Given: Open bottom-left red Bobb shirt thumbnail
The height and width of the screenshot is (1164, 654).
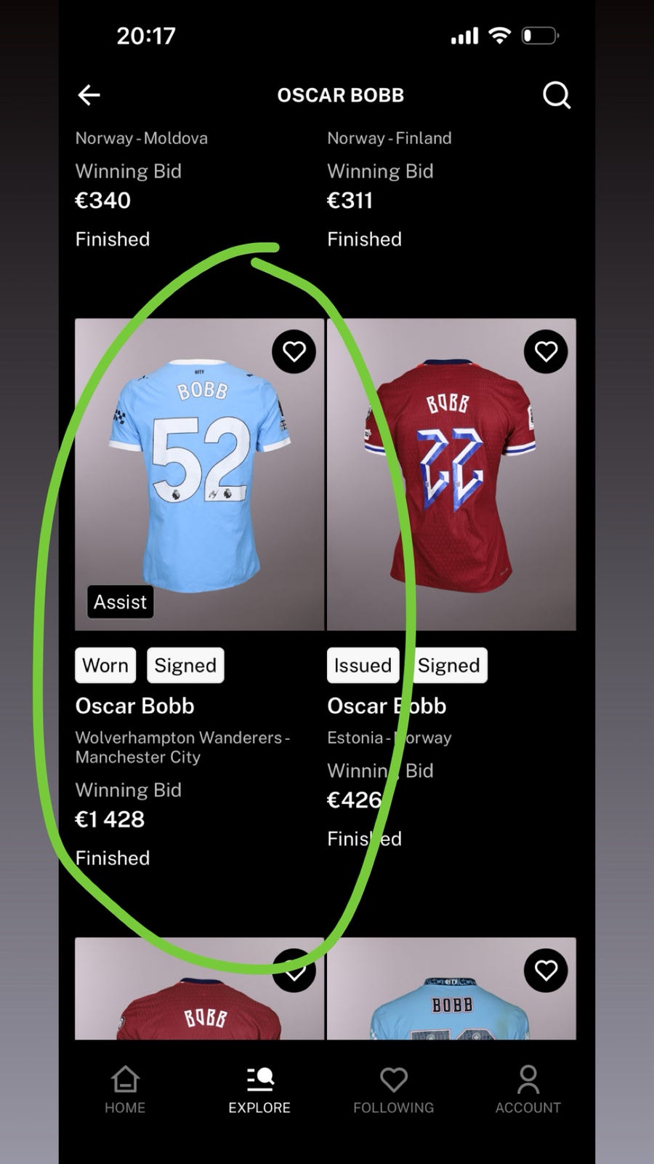Looking at the screenshot, I should pyautogui.click(x=200, y=988).
